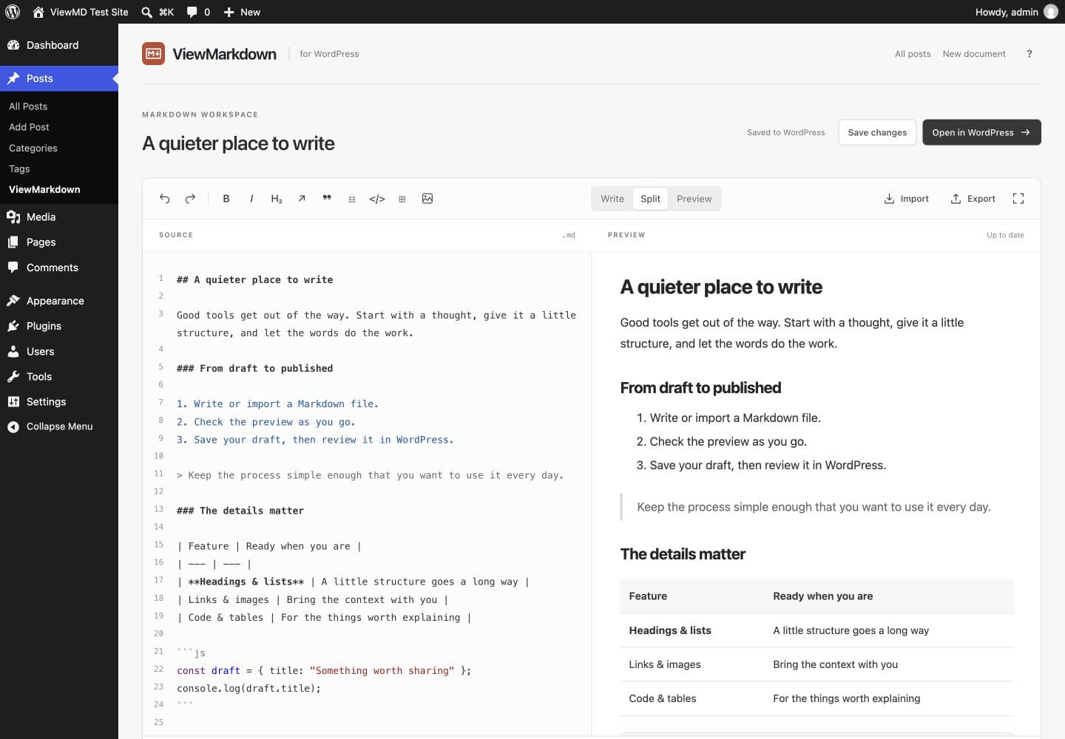Open Add Post submenu item
This screenshot has height=739, width=1065.
(x=29, y=127)
